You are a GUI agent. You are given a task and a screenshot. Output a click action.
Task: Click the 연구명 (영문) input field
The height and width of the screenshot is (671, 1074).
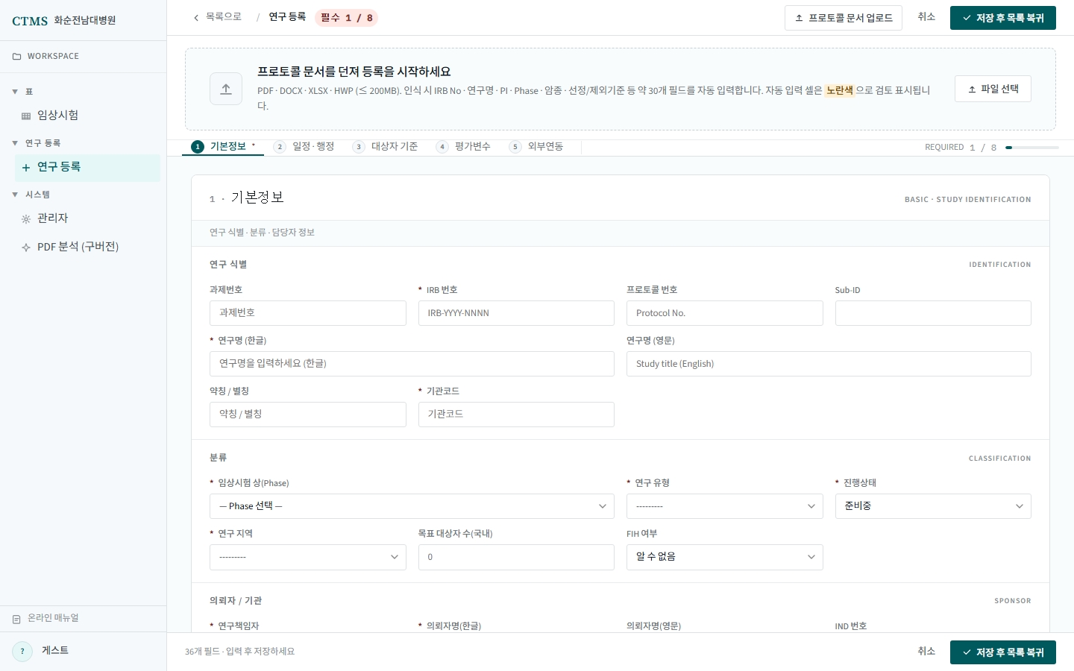pyautogui.click(x=829, y=364)
